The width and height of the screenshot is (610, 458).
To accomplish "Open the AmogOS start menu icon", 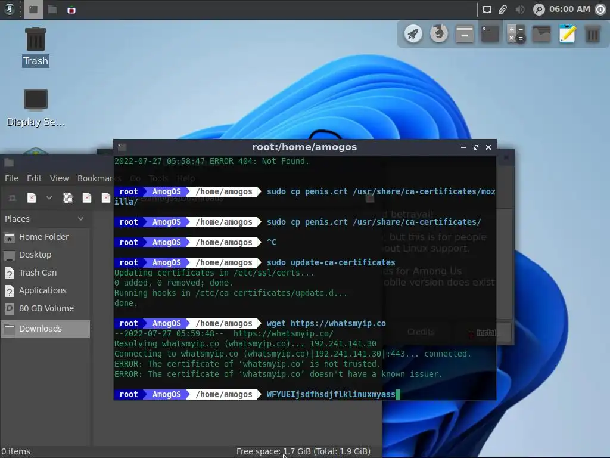I will (10, 10).
